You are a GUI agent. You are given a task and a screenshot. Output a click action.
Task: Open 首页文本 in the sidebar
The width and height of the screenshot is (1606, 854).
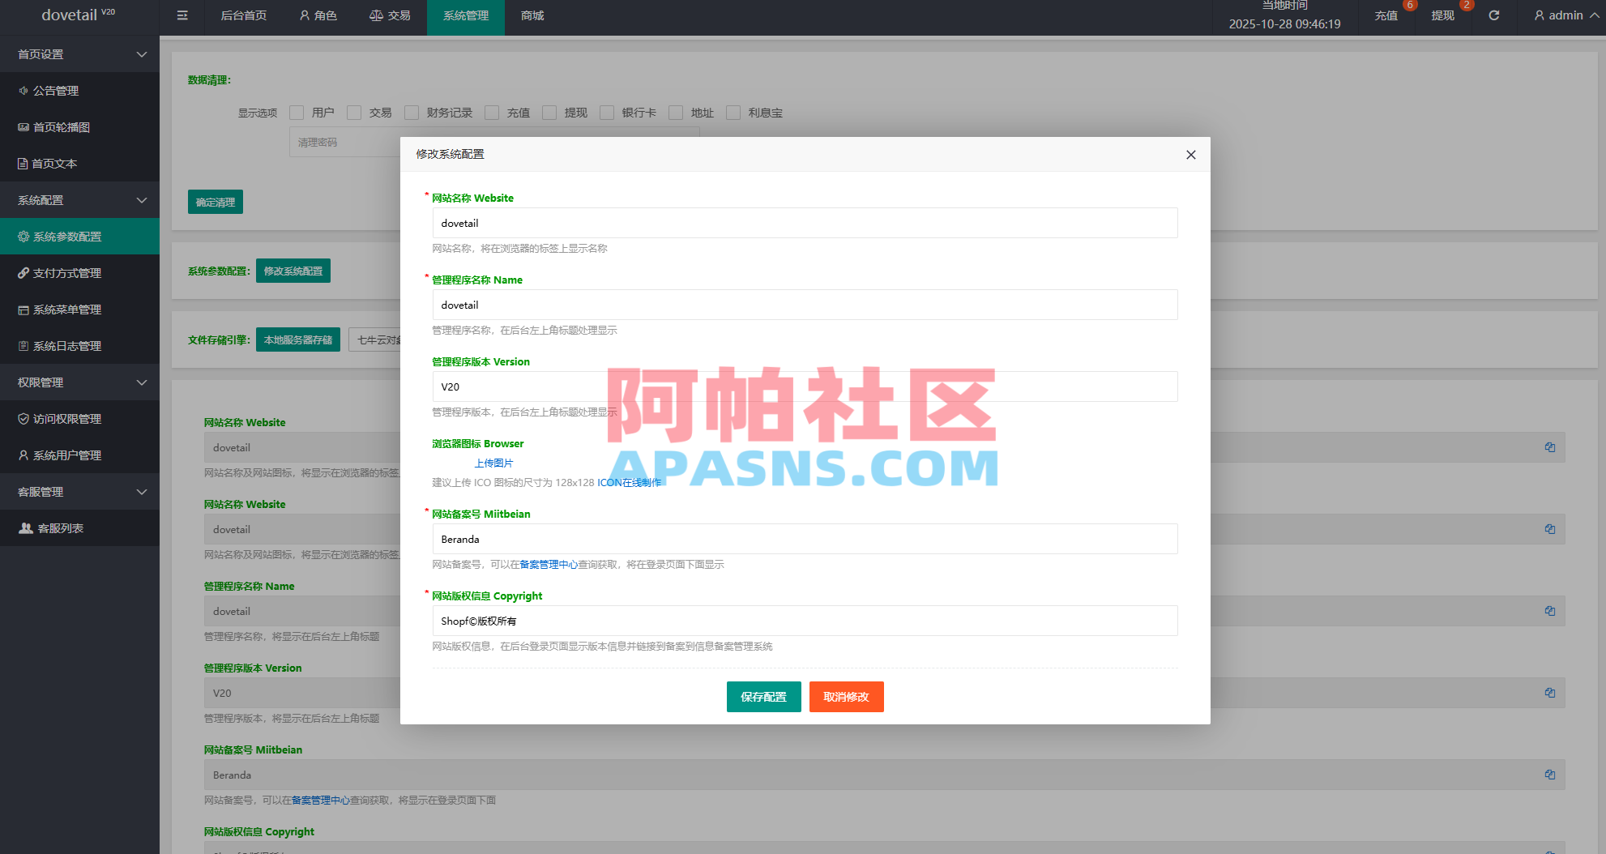point(79,164)
